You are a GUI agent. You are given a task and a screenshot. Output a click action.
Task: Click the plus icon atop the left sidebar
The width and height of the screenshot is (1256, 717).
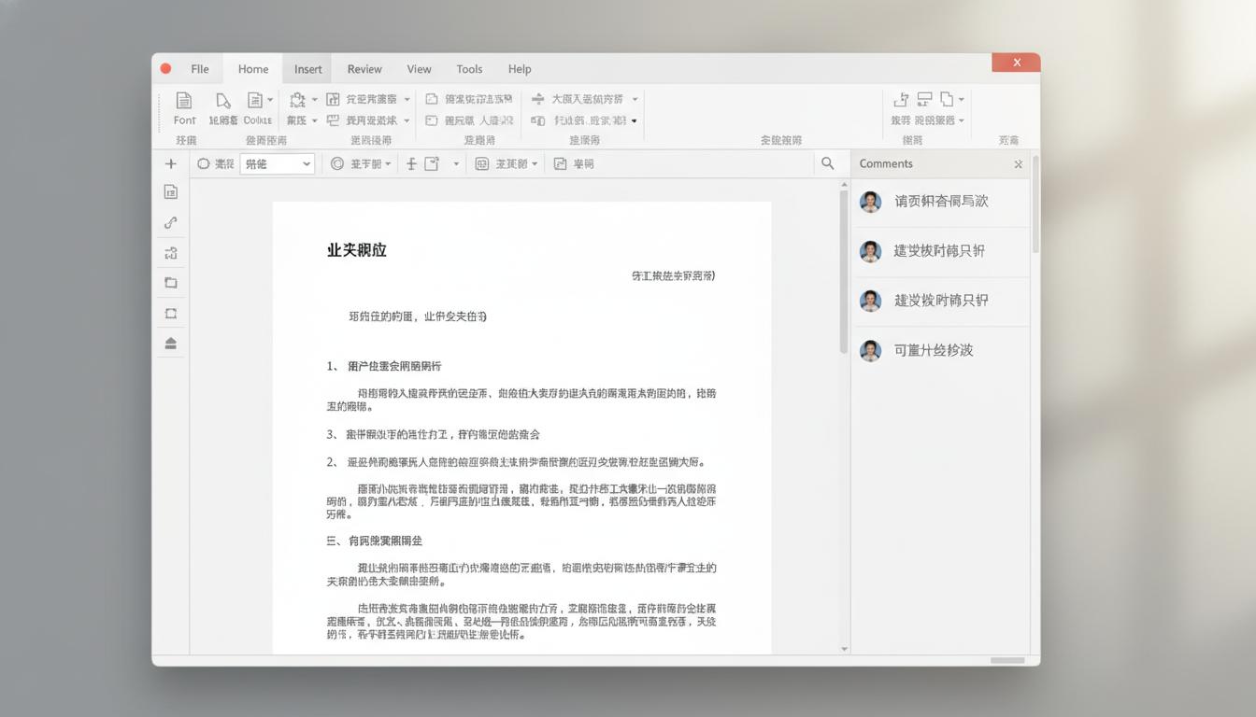point(170,163)
